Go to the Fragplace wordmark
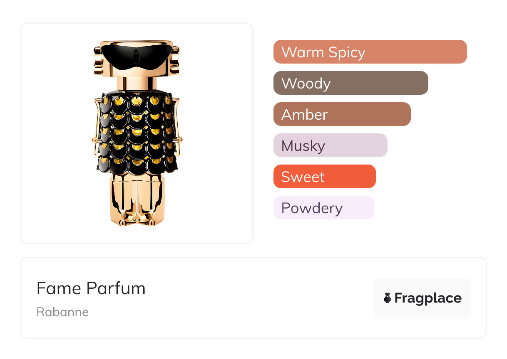The width and height of the screenshot is (507, 359). point(428,298)
